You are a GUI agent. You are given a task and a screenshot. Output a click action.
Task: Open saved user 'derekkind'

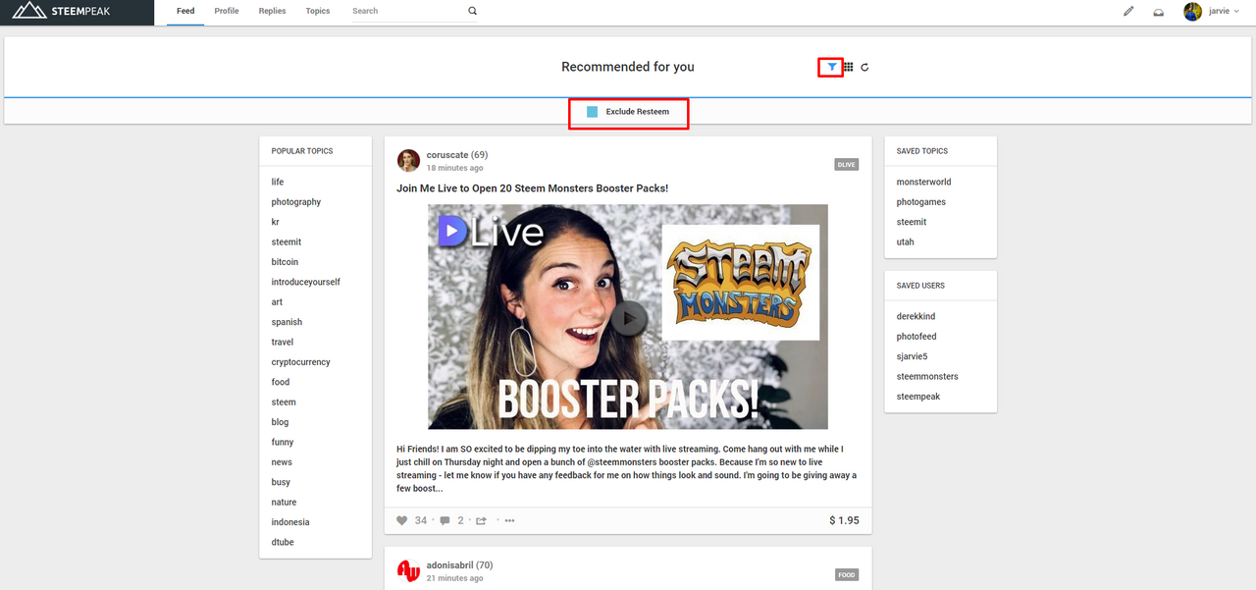coord(916,317)
